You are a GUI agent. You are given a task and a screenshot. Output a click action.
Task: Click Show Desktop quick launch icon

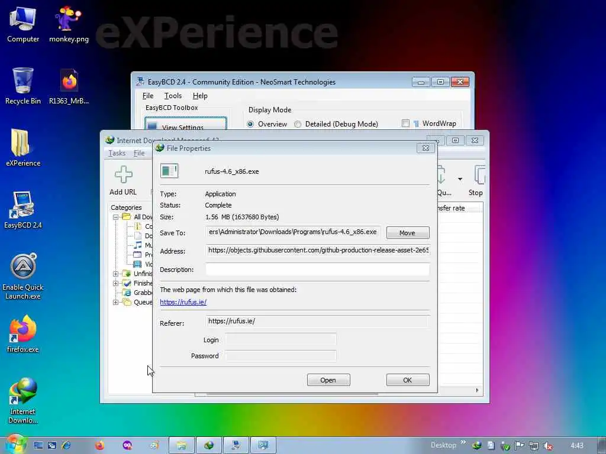tap(38, 446)
